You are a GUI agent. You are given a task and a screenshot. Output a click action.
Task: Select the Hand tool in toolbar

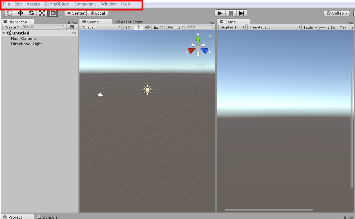point(9,13)
